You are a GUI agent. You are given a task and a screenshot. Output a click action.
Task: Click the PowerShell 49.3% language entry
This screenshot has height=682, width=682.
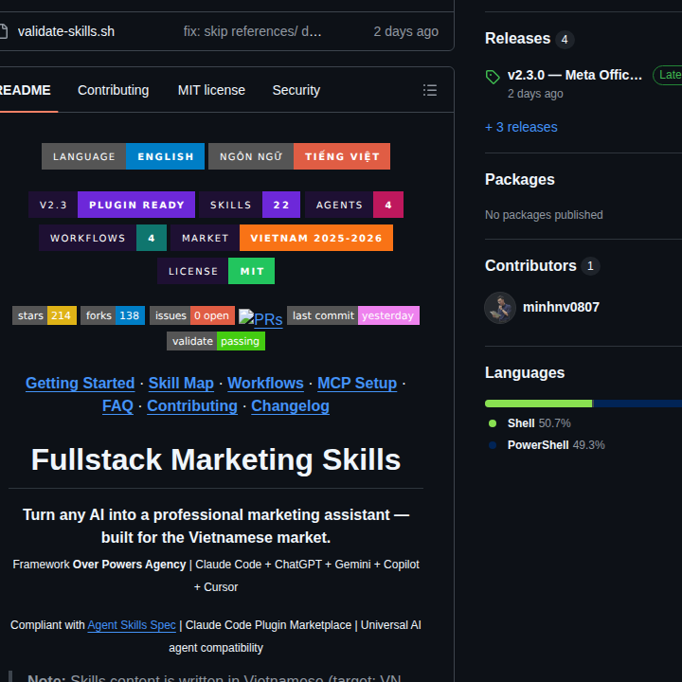pos(547,445)
